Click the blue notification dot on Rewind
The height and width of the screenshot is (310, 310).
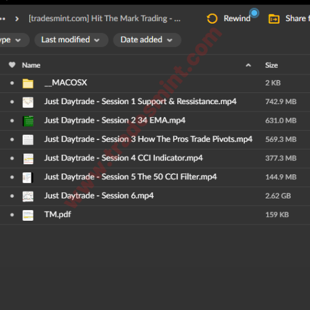(x=254, y=13)
